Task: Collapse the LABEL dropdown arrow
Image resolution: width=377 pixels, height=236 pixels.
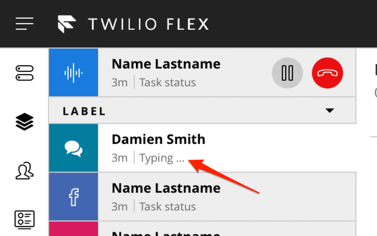Action: click(330, 110)
